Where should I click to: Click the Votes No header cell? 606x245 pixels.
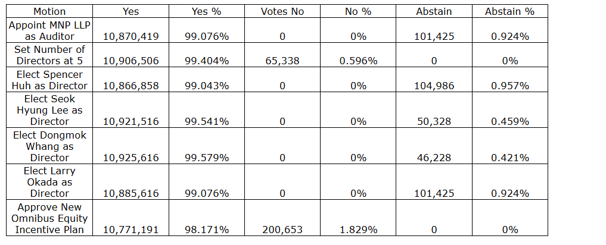click(282, 11)
